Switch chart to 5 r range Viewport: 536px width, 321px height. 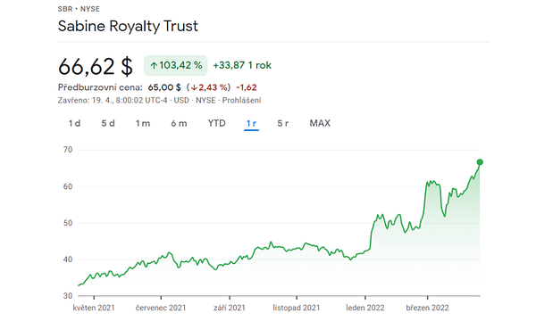(282, 123)
